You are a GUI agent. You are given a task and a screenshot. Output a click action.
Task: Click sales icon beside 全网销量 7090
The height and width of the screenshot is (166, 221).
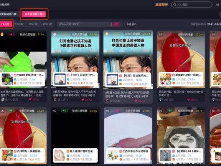(120, 80)
